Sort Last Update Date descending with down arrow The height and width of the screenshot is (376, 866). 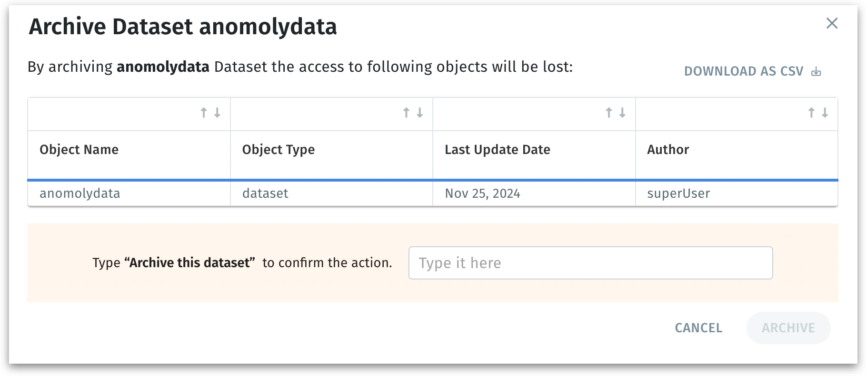[x=622, y=113]
